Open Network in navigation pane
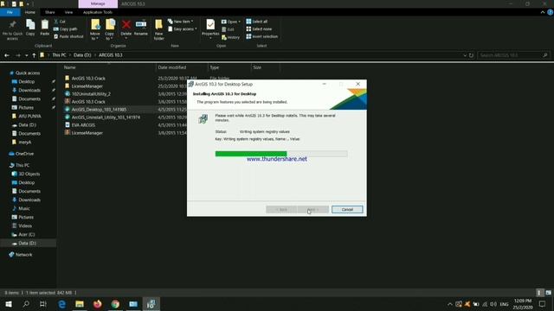This screenshot has height=311, width=554. coord(23,255)
